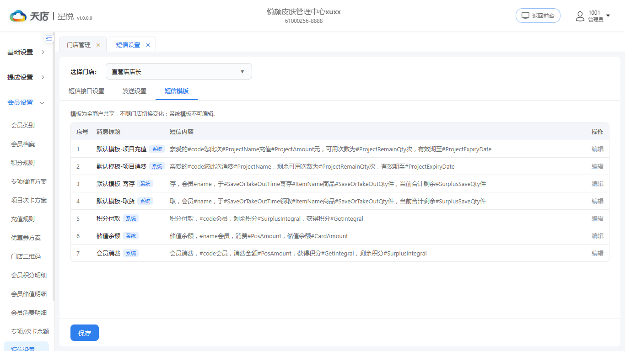Click the 系统 tag on 积分付款 row
The image size is (625, 351).
pos(131,218)
